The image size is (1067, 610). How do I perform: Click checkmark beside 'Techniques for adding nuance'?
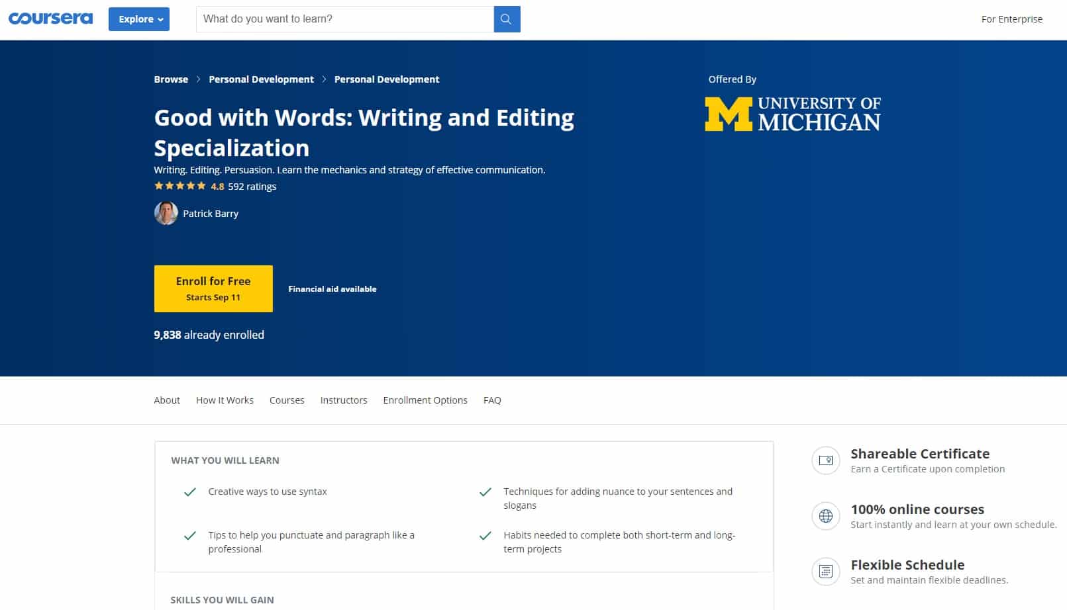tap(485, 492)
